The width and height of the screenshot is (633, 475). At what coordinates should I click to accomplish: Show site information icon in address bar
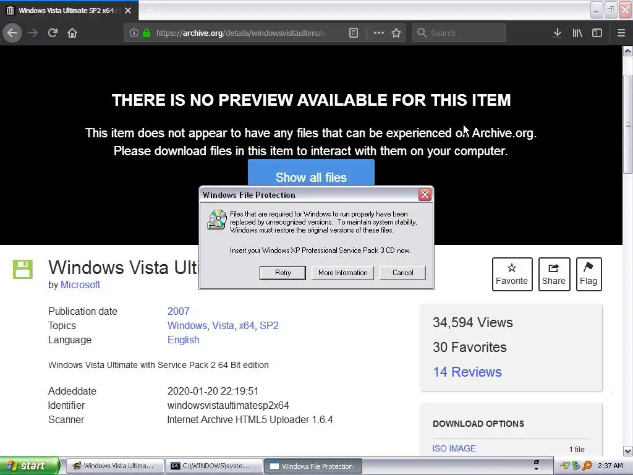tap(134, 33)
